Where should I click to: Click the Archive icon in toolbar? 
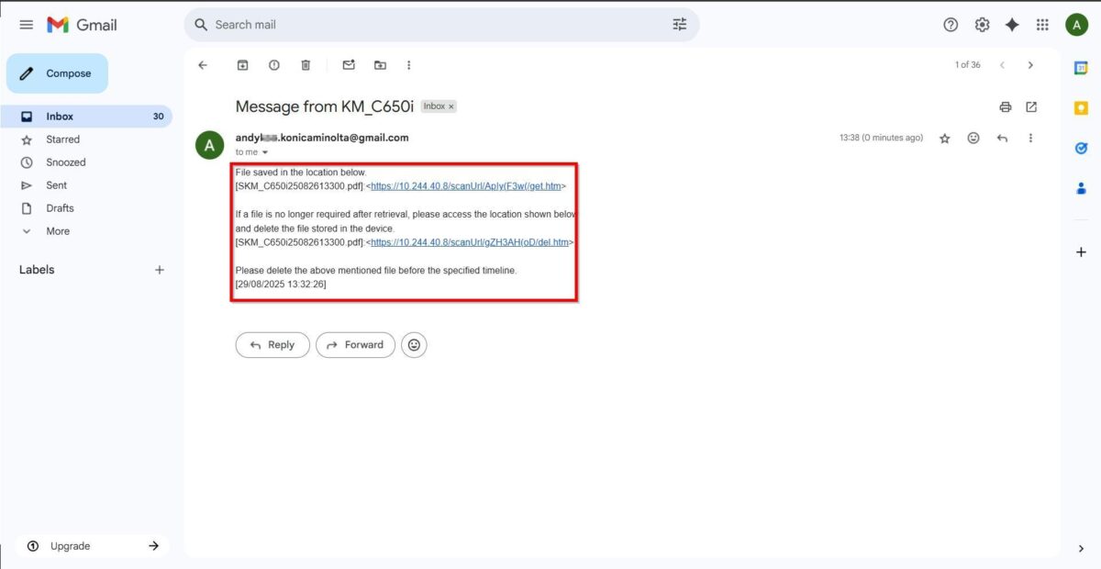(x=242, y=65)
